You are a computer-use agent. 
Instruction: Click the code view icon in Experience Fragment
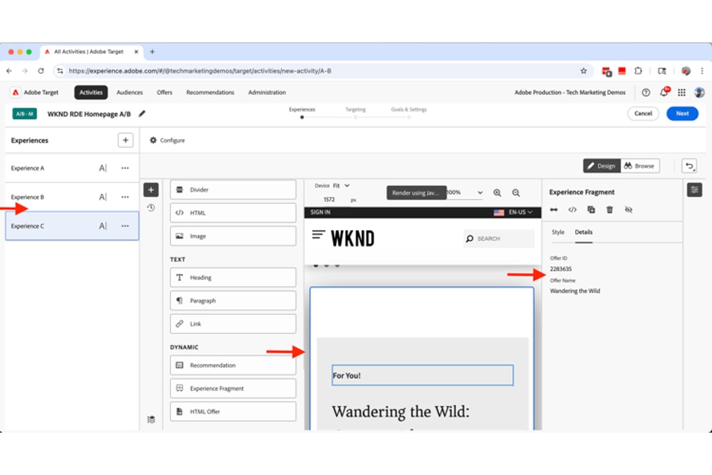point(572,209)
